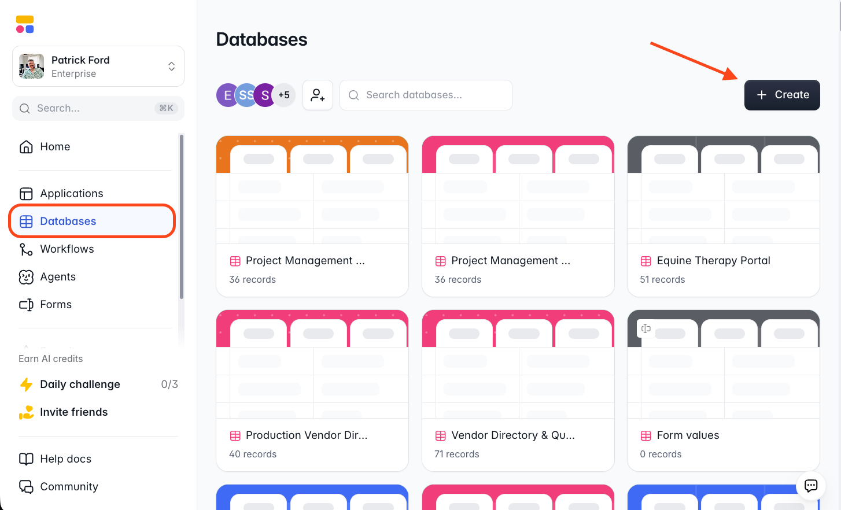Click the Form values table icon
This screenshot has height=510, width=841.
coord(646,436)
